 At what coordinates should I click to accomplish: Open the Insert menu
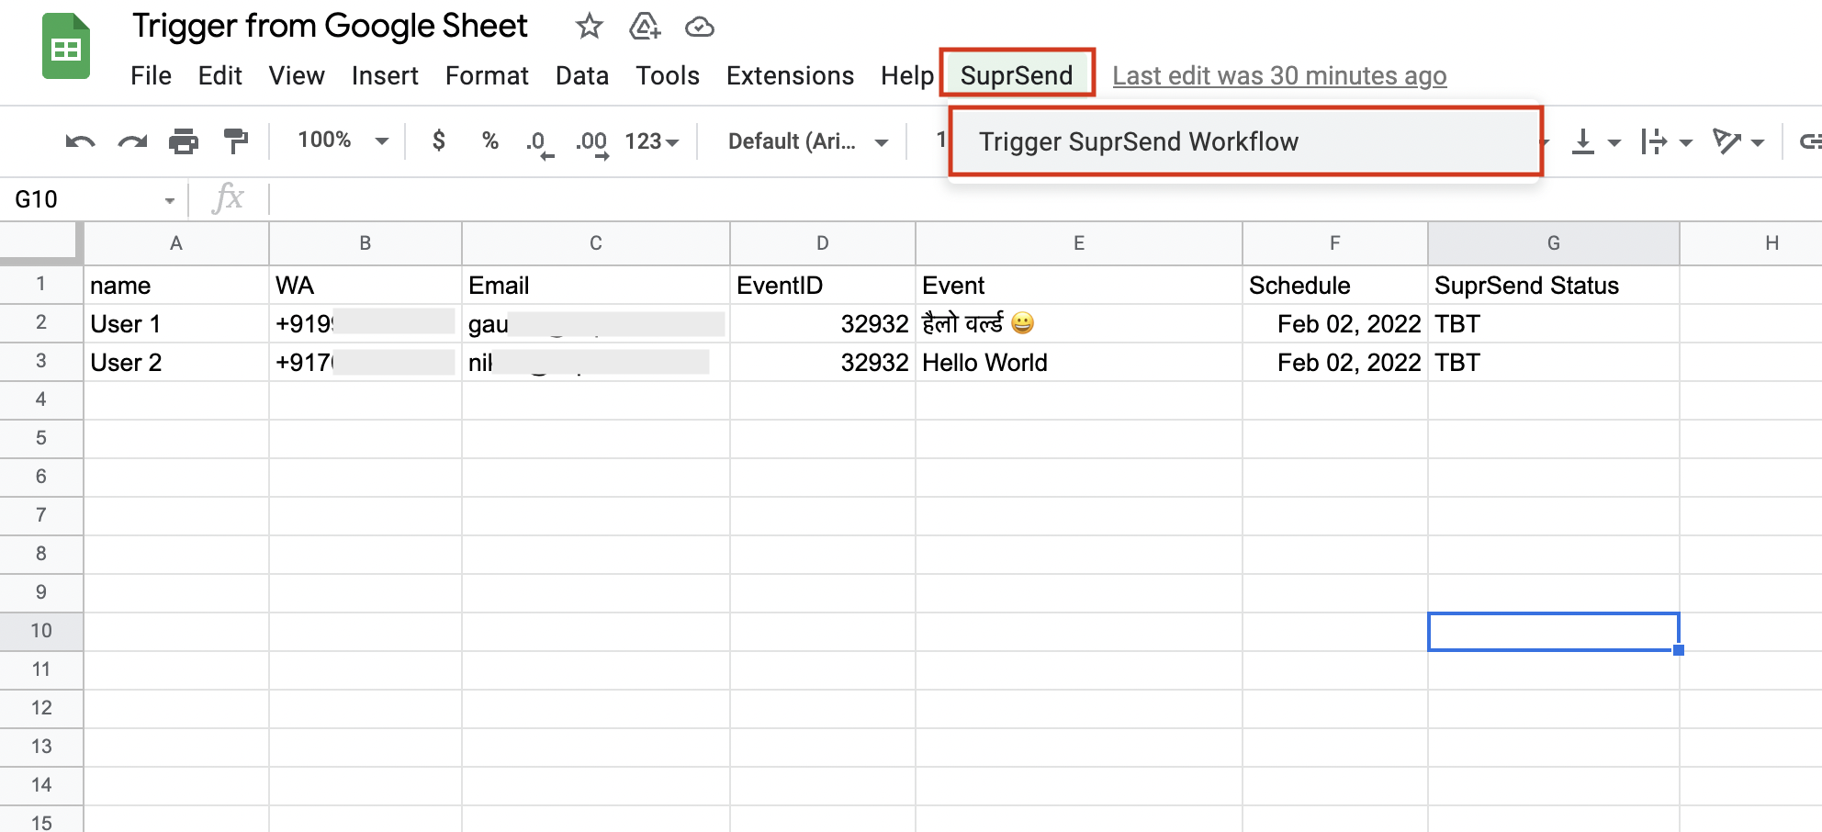(385, 75)
